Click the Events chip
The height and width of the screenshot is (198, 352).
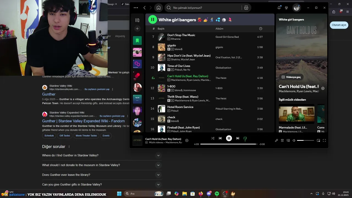tap(106, 136)
